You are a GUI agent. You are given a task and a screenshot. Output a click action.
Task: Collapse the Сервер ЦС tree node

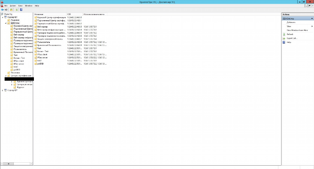[3, 17]
